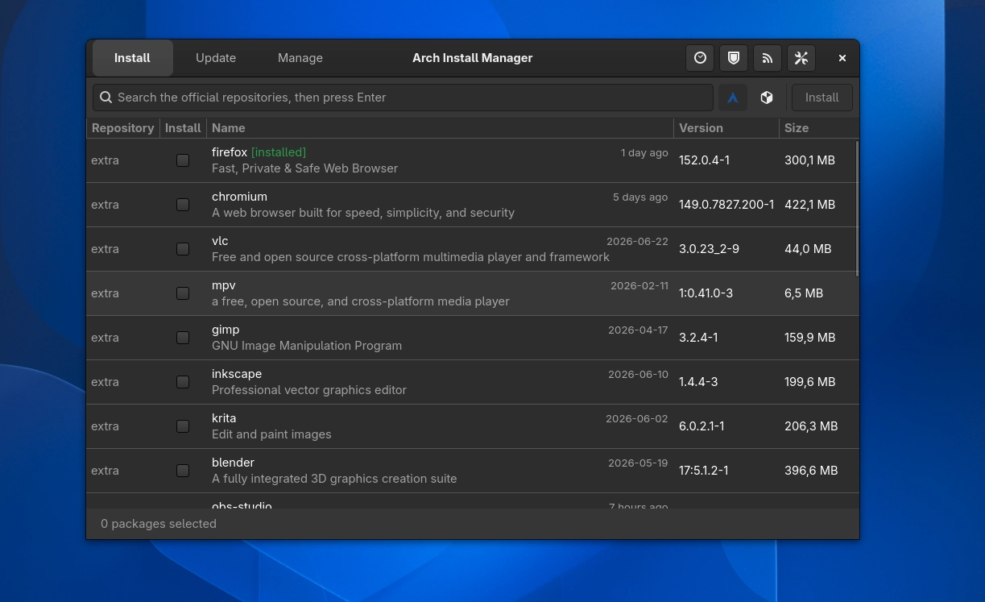Select inkscape's install checkbox
This screenshot has height=602, width=985.
click(183, 382)
